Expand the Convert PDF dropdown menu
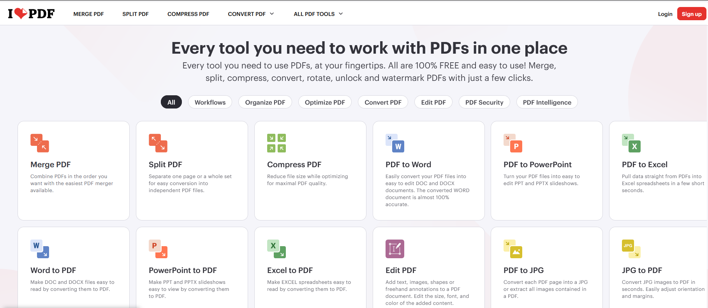708x308 pixels. tap(251, 14)
